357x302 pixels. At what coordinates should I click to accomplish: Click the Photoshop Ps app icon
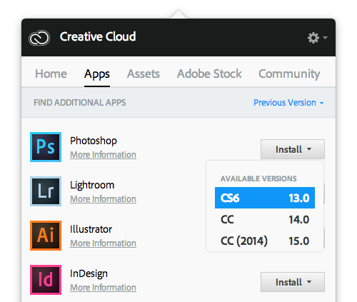[x=46, y=147]
